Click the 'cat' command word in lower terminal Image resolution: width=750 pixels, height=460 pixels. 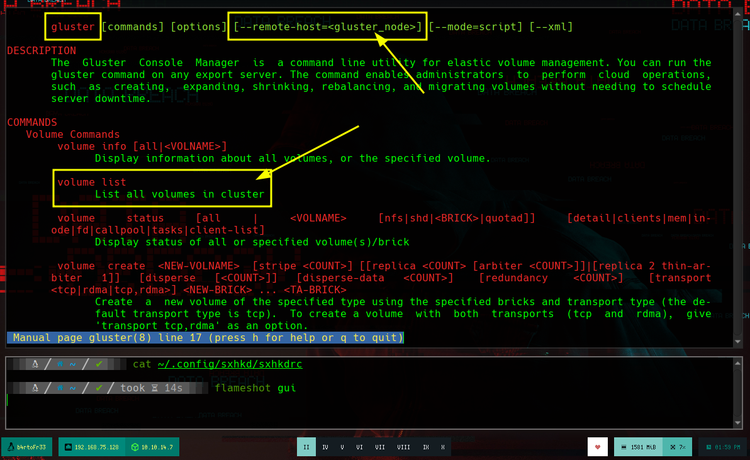pos(142,364)
